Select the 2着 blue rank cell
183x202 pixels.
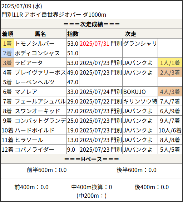click(8, 53)
